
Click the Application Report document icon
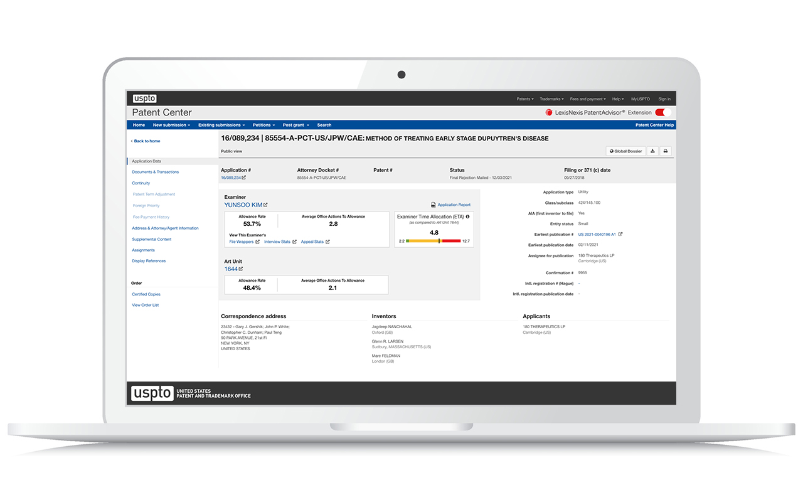(433, 205)
